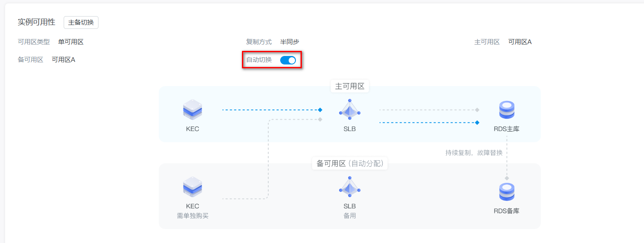644x243 pixels.
Task: Click the 单可用区 zone type value
Action: point(71,42)
